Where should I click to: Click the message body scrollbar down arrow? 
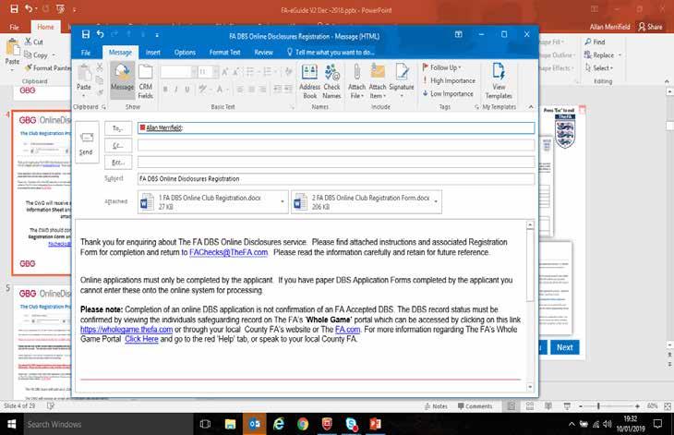coord(530,387)
